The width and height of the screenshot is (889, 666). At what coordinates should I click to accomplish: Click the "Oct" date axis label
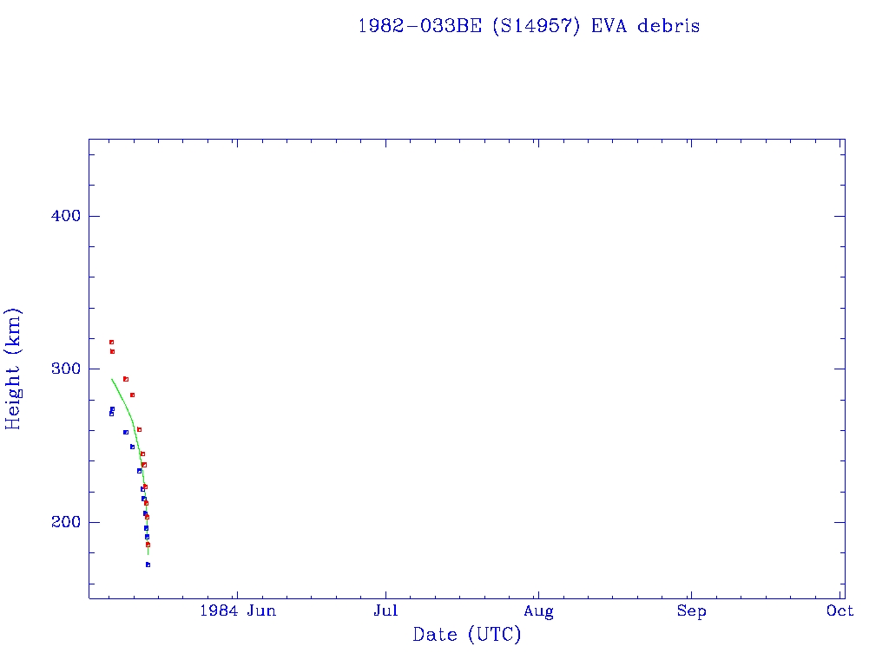click(x=840, y=610)
